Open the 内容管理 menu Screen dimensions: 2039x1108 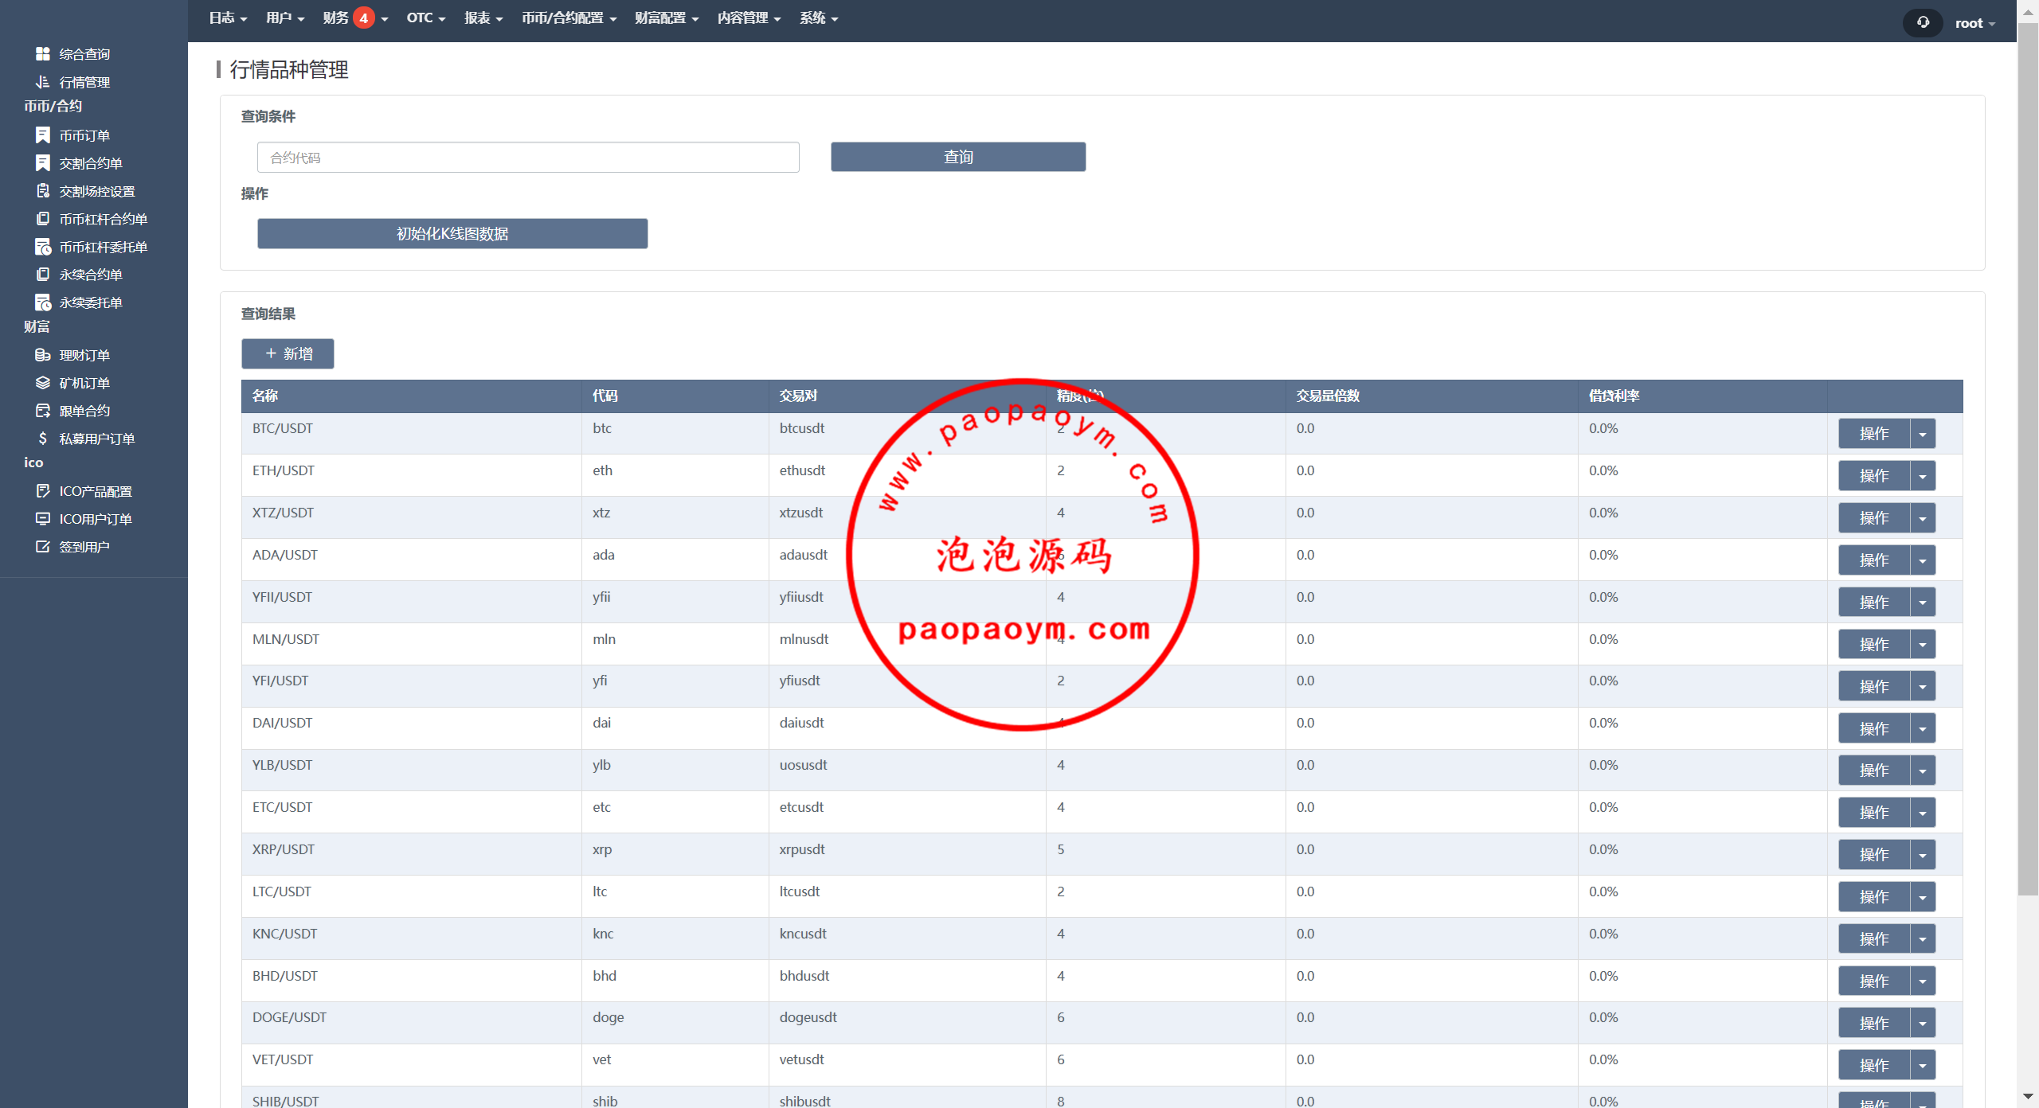click(x=749, y=18)
